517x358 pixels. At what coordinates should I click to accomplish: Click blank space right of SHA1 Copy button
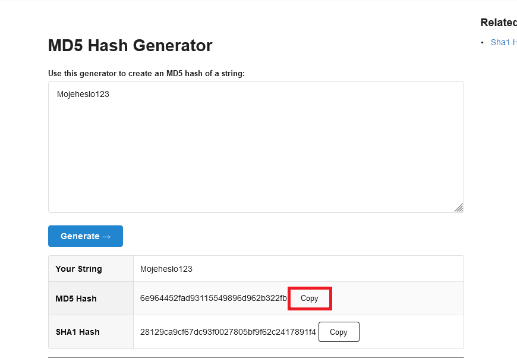click(411, 332)
